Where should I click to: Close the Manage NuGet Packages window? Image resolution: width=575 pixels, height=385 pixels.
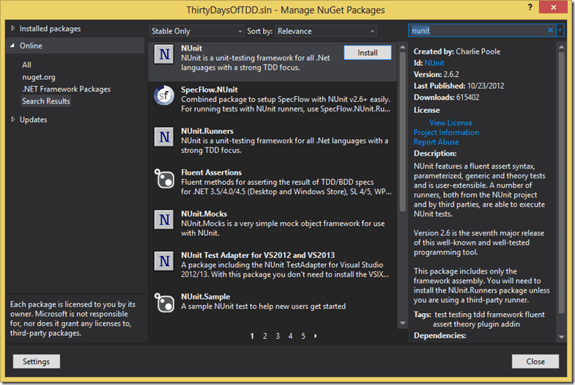[x=553, y=7]
